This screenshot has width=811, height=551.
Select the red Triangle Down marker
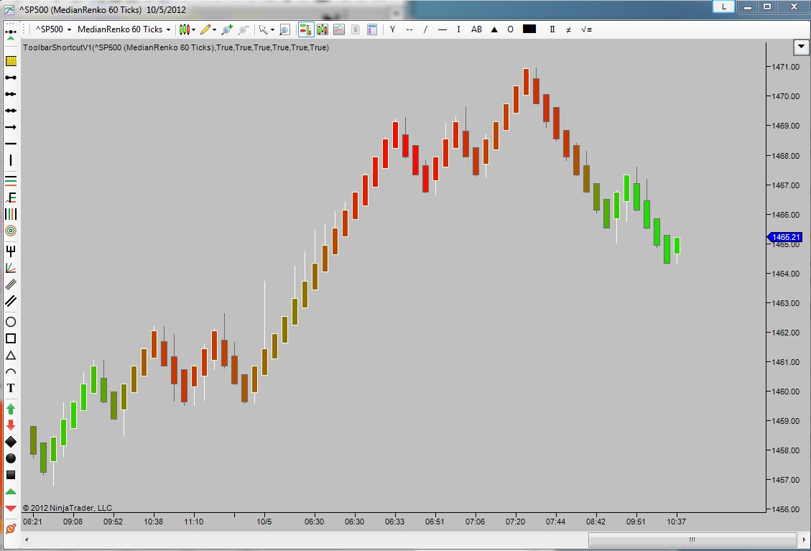pyautogui.click(x=11, y=508)
